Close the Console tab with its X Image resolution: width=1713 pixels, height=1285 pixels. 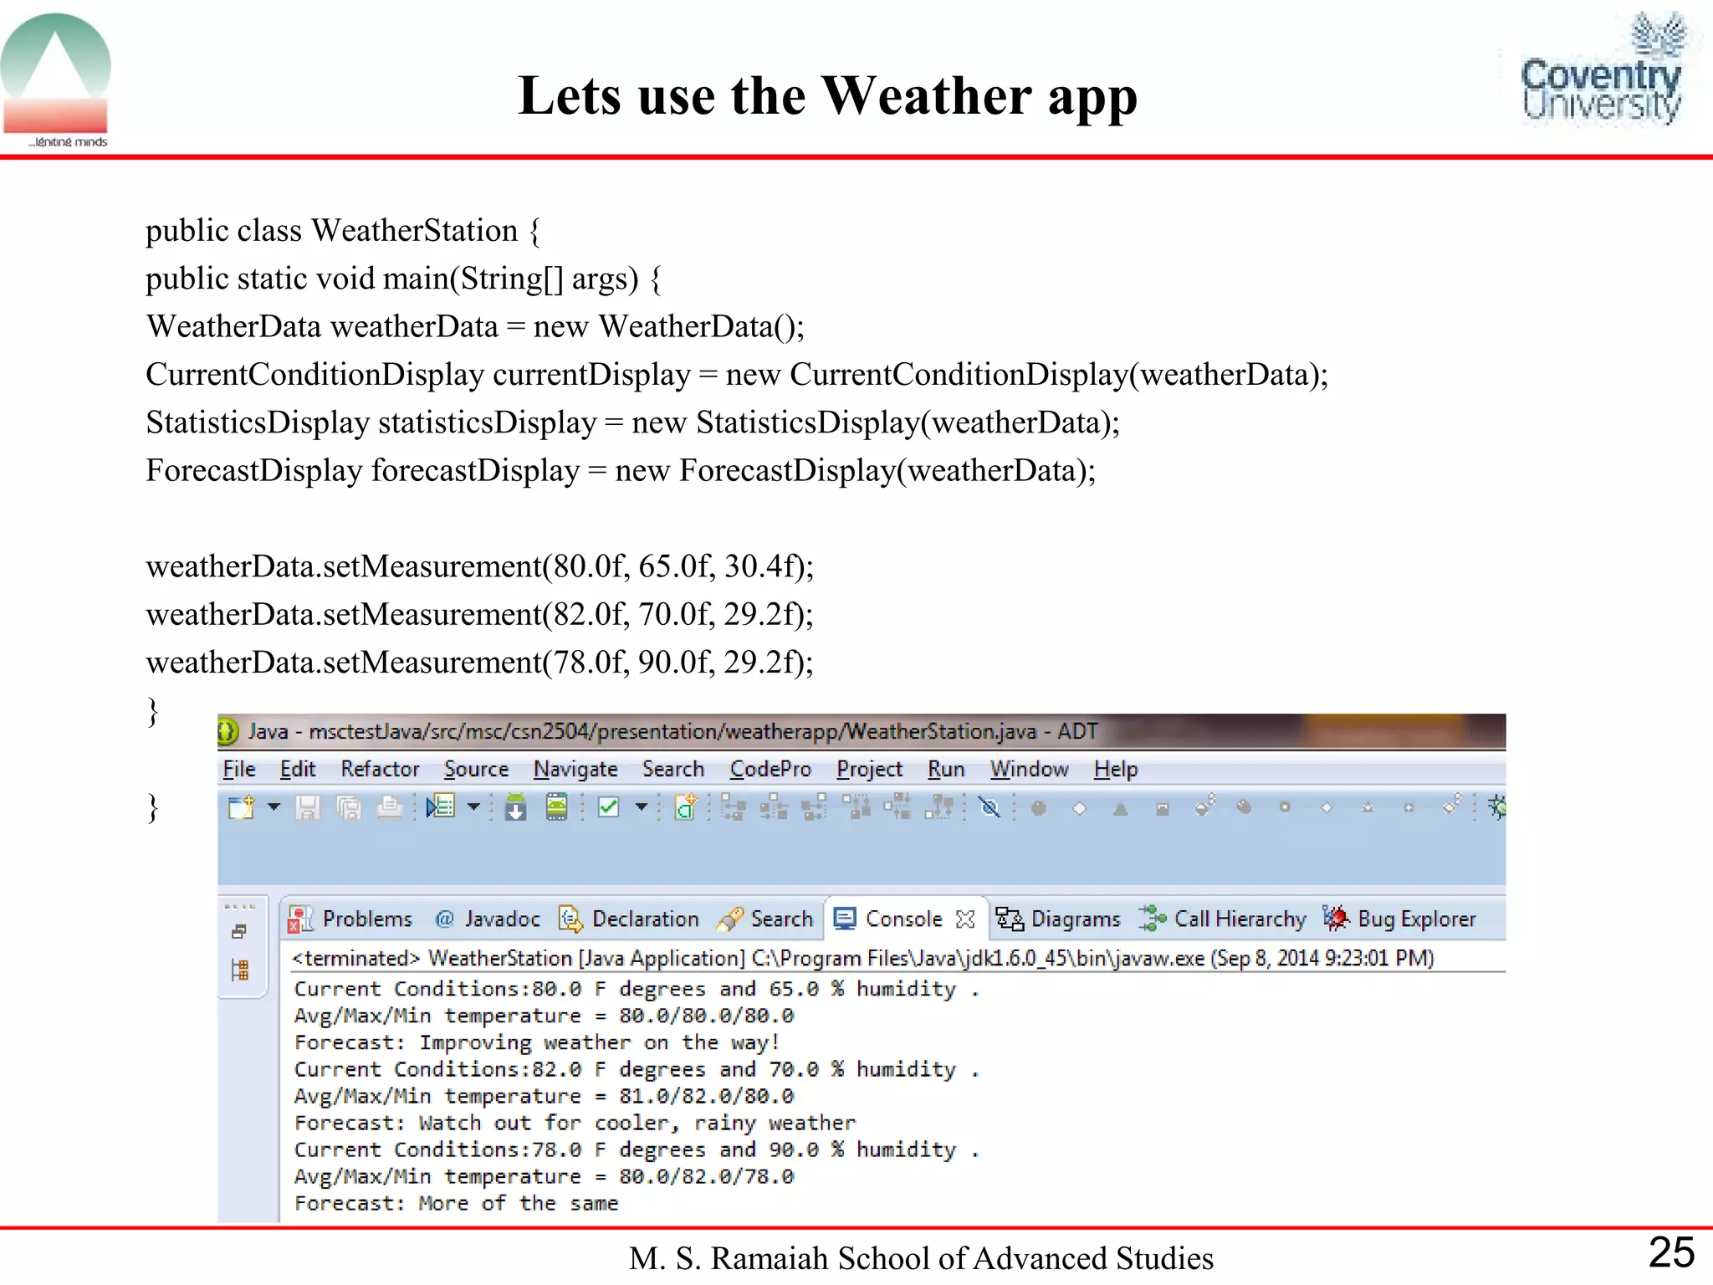pyautogui.click(x=965, y=919)
